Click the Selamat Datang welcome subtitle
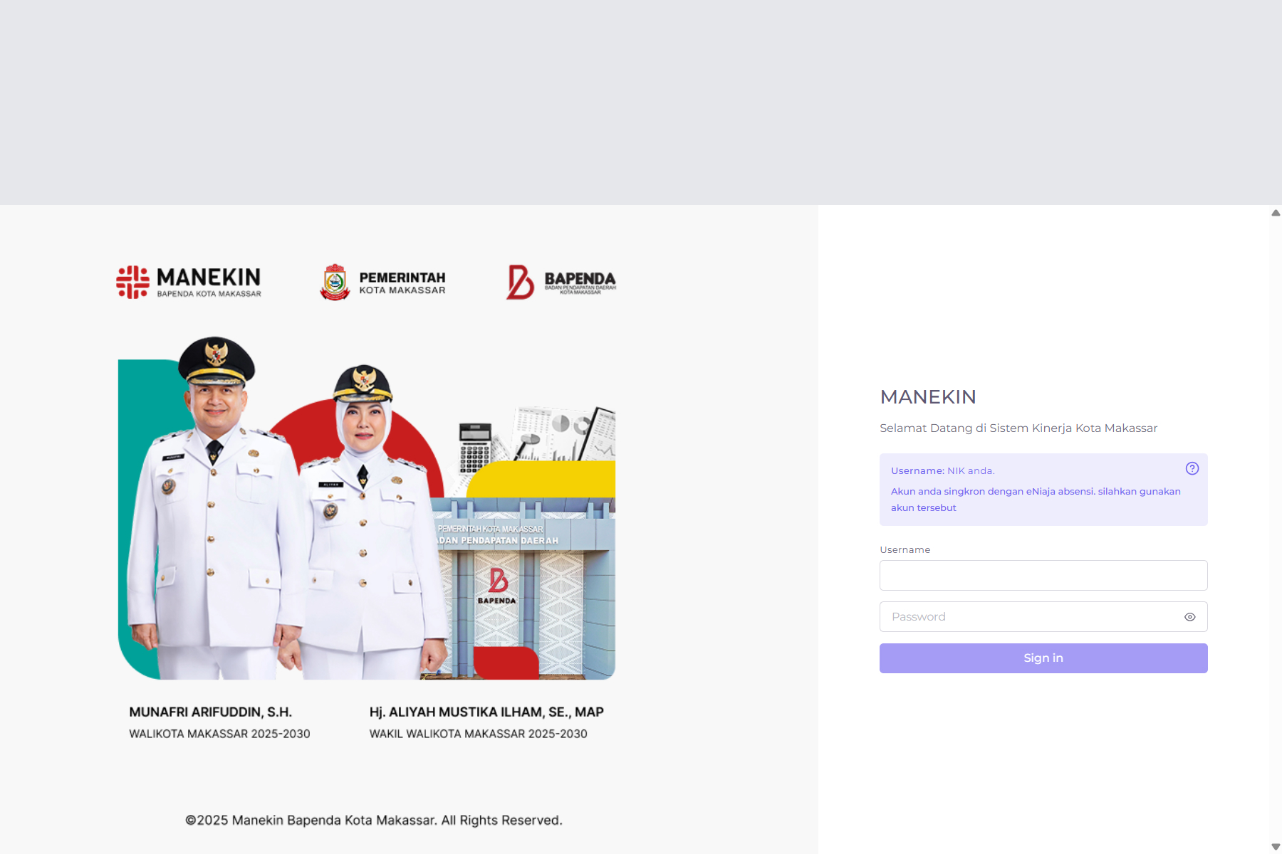The height and width of the screenshot is (854, 1282). point(1018,428)
